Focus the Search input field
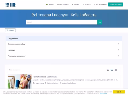The height and width of the screenshot is (96, 128). pyautogui.click(x=62, y=22)
